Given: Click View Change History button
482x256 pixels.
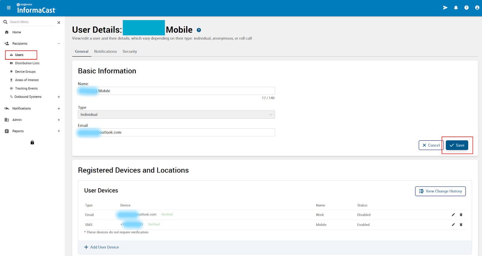Looking at the screenshot, I should point(440,191).
